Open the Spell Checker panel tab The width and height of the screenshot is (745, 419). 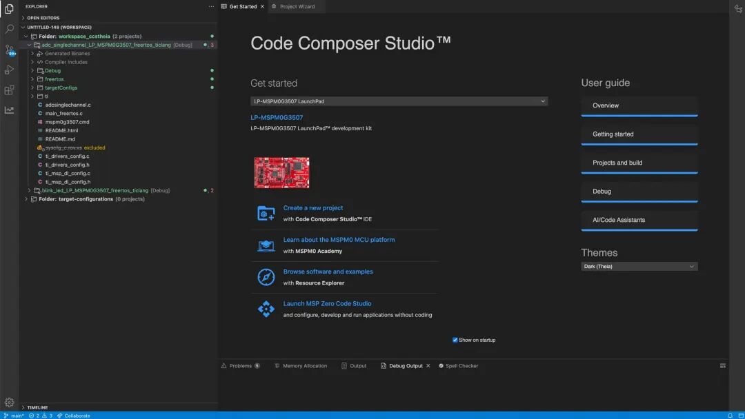pos(459,366)
